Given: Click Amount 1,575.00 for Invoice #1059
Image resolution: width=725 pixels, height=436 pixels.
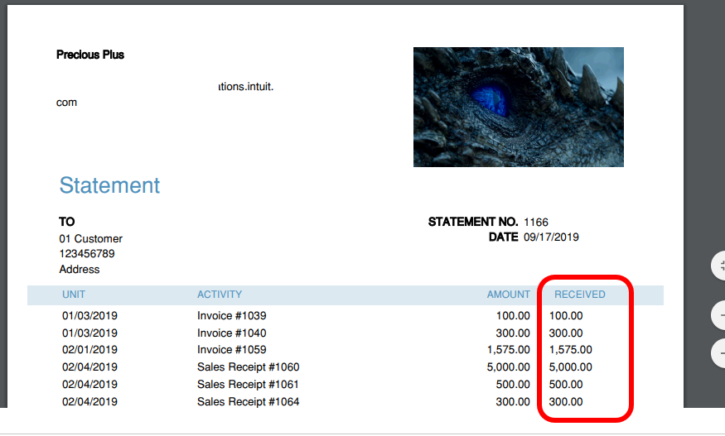Looking at the screenshot, I should 509,350.
